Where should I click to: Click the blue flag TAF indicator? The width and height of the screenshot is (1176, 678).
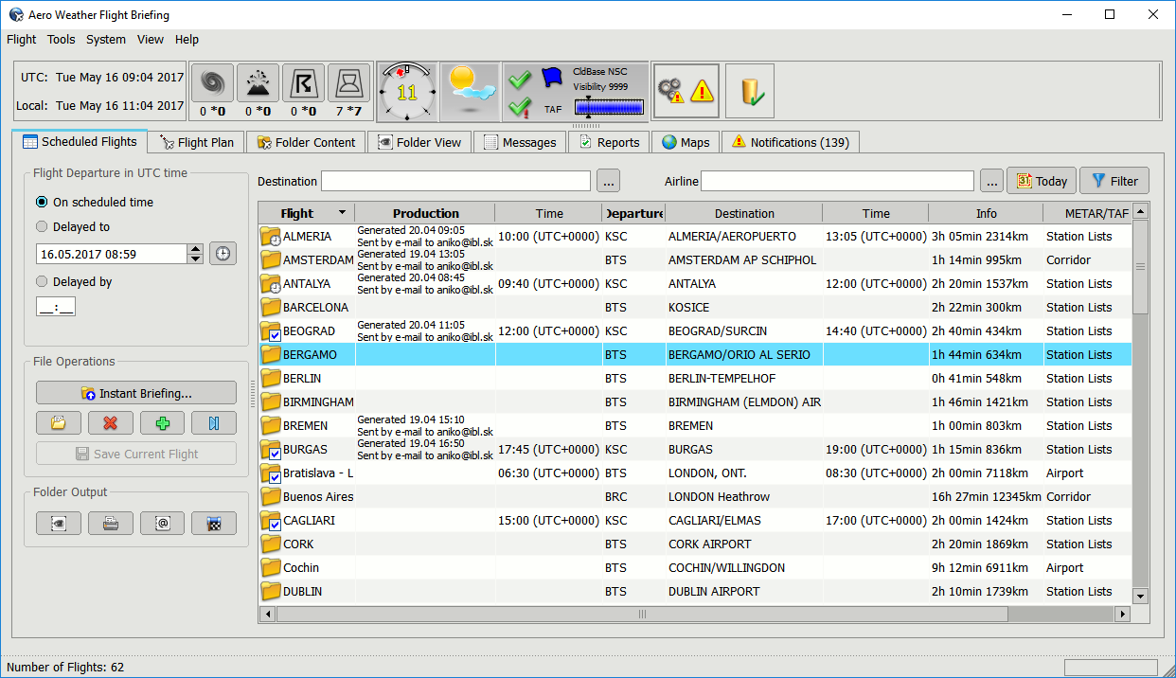[552, 79]
